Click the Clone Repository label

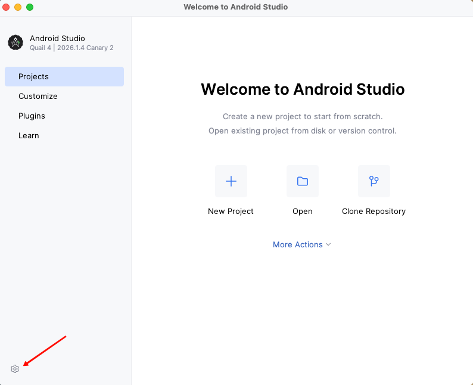(374, 211)
